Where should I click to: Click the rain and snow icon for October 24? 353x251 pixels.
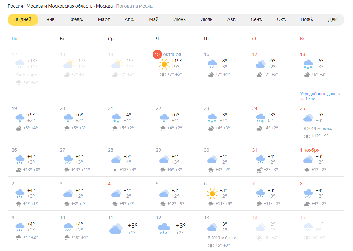(x=260, y=118)
